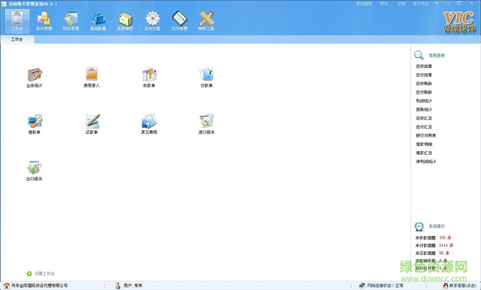This screenshot has width=481, height=290.
Task: Open the 出口报关 icon
Action: pos(34,168)
